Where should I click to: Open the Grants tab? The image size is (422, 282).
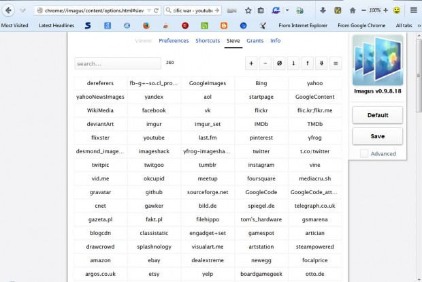(x=255, y=41)
